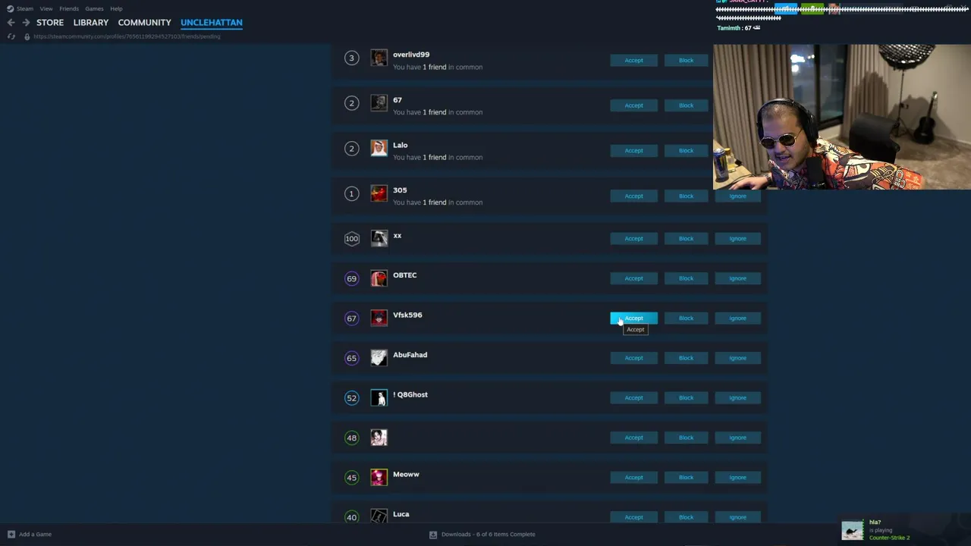Viewport: 971px width, 546px height.
Task: Open Lalo's avatar picture
Action: 379,148
